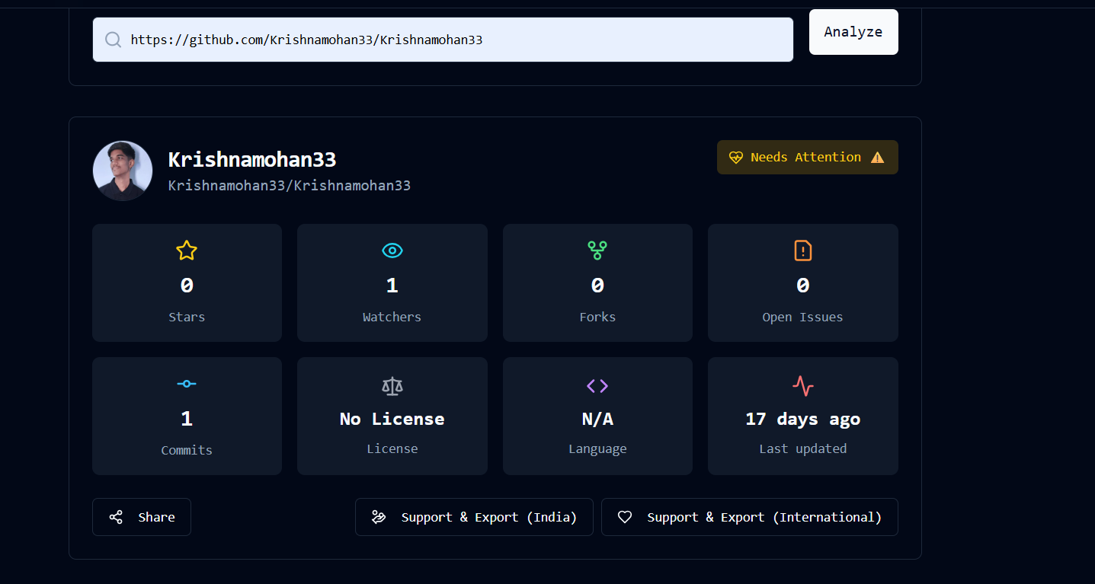Image resolution: width=1095 pixels, height=584 pixels.
Task: Click the Watchers eye icon
Action: click(392, 251)
